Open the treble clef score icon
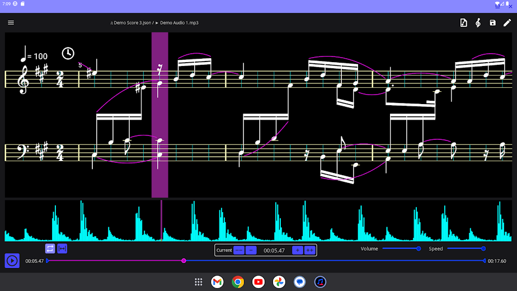517x291 pixels. (x=478, y=23)
